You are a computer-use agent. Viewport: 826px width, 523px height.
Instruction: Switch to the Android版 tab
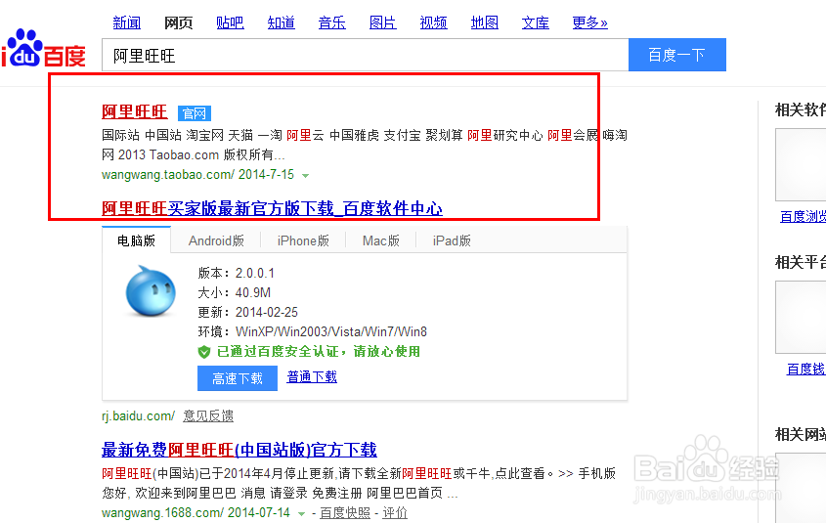(x=216, y=240)
